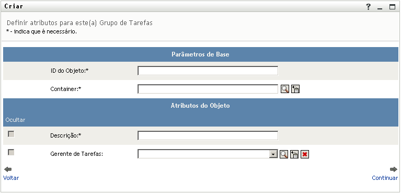The width and height of the screenshot is (401, 194).
Task: Open the history list icon beside Container
Action: pyautogui.click(x=295, y=89)
